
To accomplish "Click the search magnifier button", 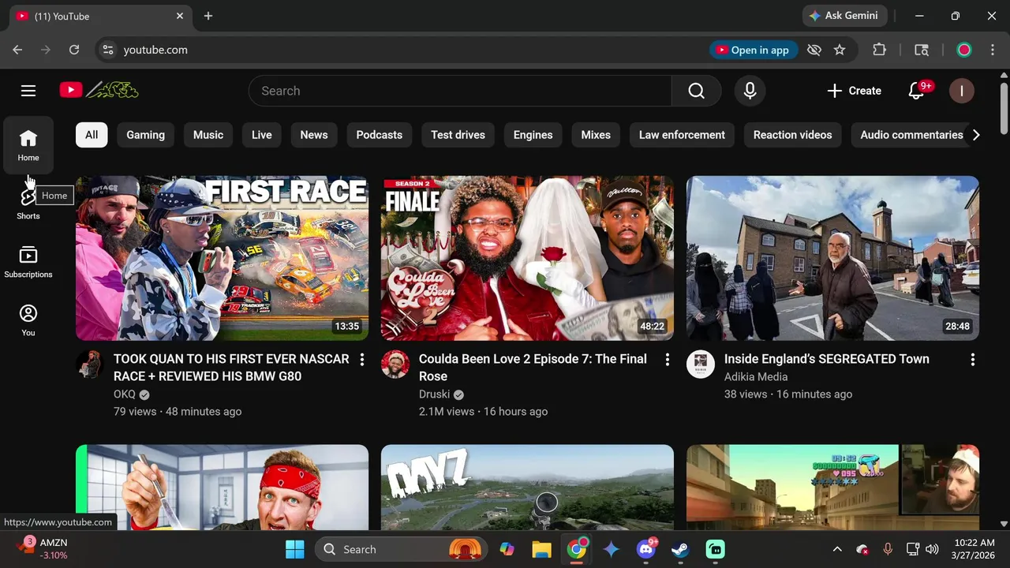I will point(696,91).
